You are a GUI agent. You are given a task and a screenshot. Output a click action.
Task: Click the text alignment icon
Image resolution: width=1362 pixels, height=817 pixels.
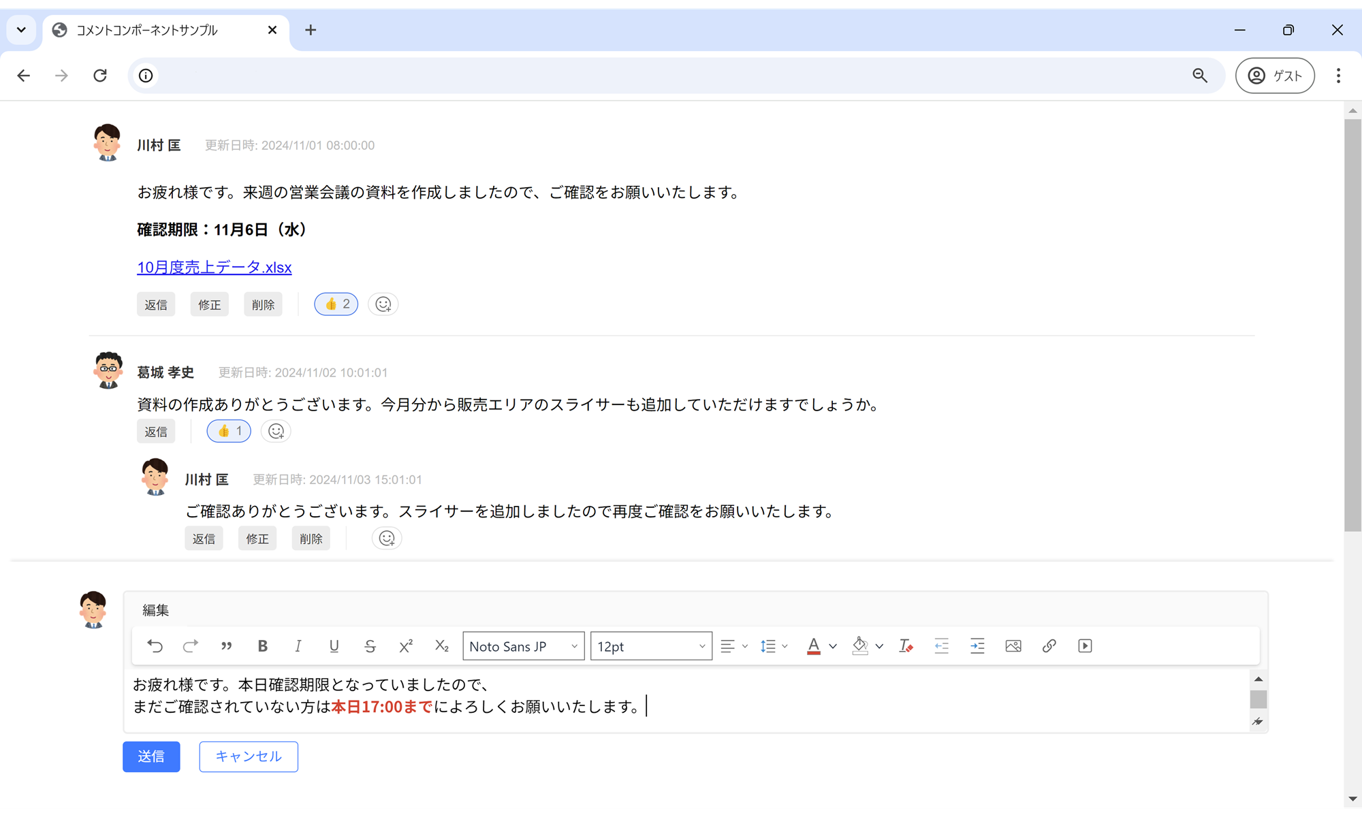[x=727, y=646]
